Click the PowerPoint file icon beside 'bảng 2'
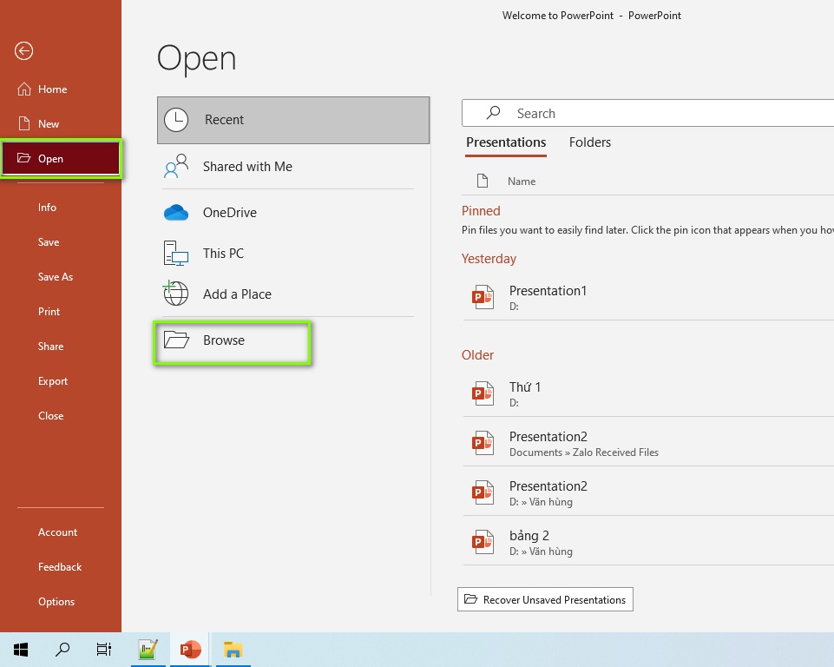834x667 pixels. coord(483,543)
